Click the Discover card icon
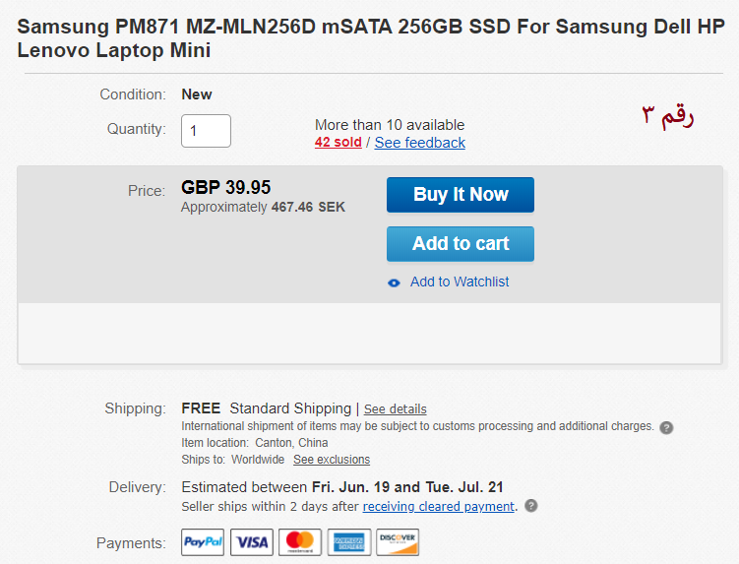The width and height of the screenshot is (739, 564). tap(398, 542)
